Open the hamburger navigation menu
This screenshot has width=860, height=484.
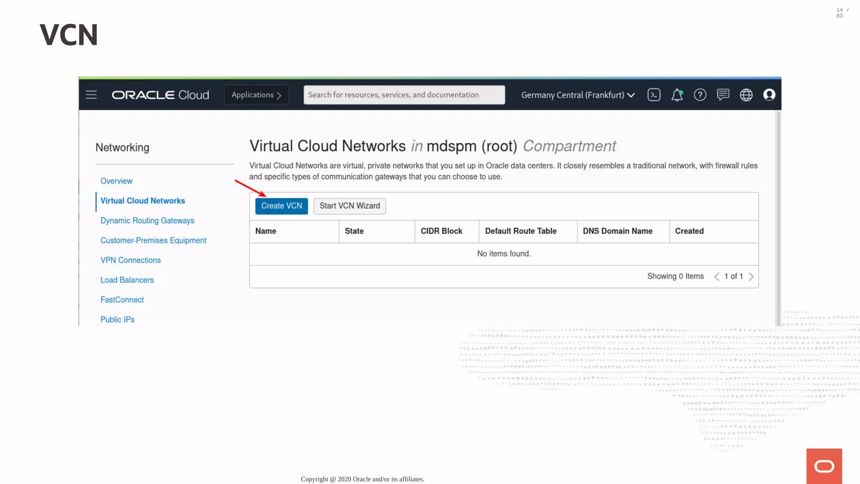point(91,95)
